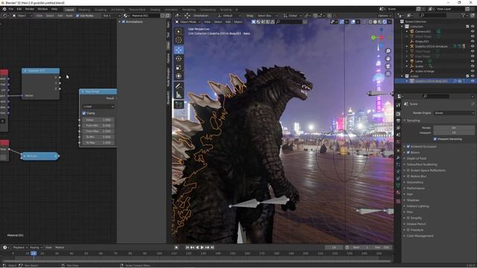Toggle the Annotations checkbox
This screenshot has height=268, width=477.
(124, 22)
